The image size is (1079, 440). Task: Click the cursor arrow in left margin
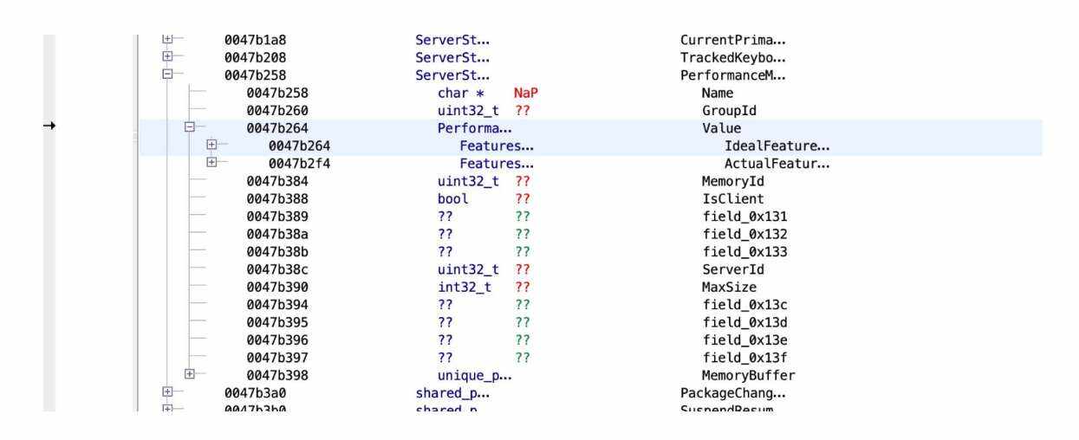pos(51,126)
